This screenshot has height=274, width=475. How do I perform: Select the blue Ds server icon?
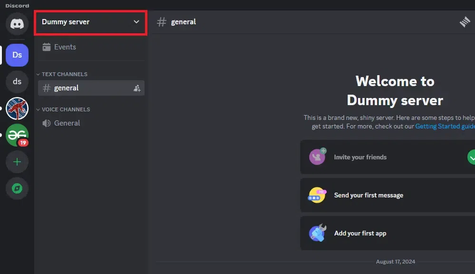pyautogui.click(x=17, y=55)
